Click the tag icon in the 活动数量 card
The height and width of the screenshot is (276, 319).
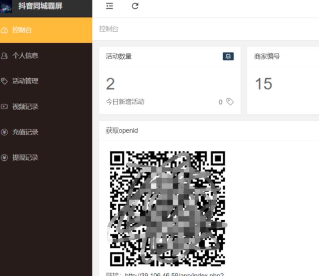tap(230, 102)
